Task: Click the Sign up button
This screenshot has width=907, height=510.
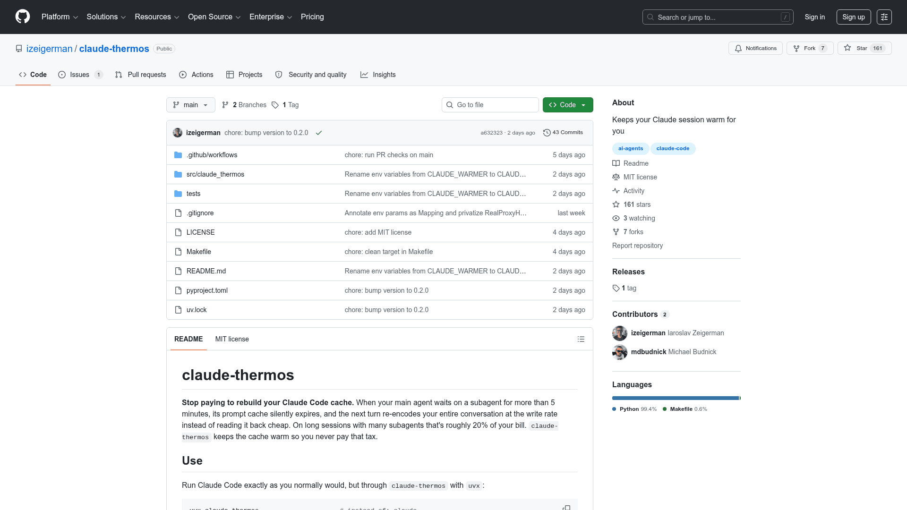Action: point(854,17)
